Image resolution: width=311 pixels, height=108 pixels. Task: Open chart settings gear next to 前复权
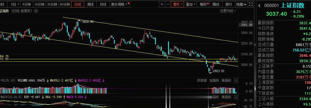tap(36, 11)
